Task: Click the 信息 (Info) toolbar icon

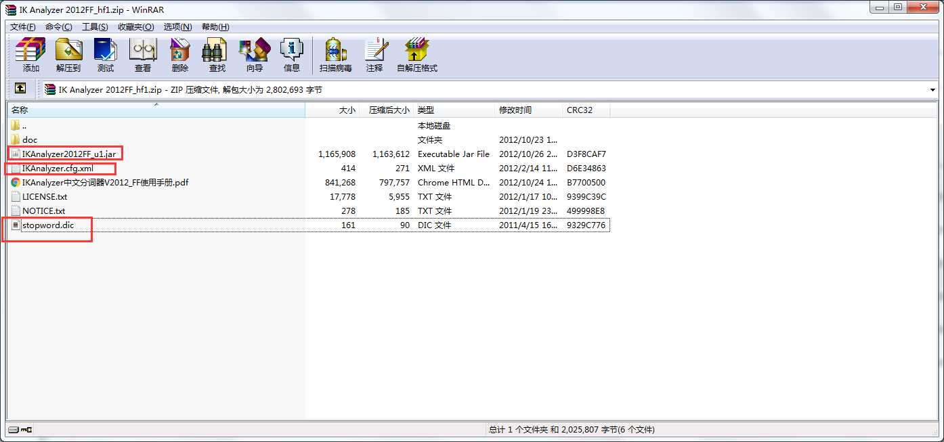Action: point(292,50)
